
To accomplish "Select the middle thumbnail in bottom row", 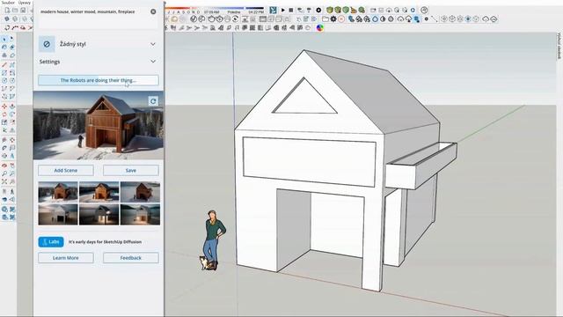I will [99, 214].
